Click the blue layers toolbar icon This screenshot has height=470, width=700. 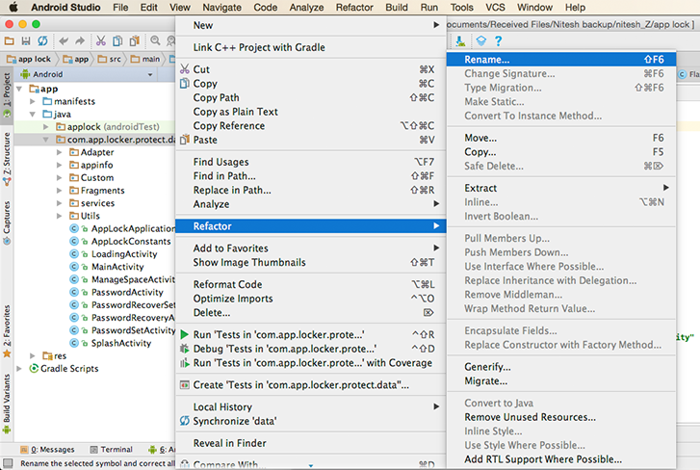[480, 41]
